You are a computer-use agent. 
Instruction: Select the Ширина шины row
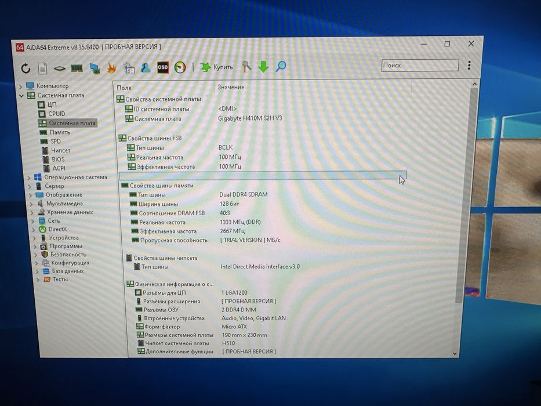pyautogui.click(x=267, y=204)
